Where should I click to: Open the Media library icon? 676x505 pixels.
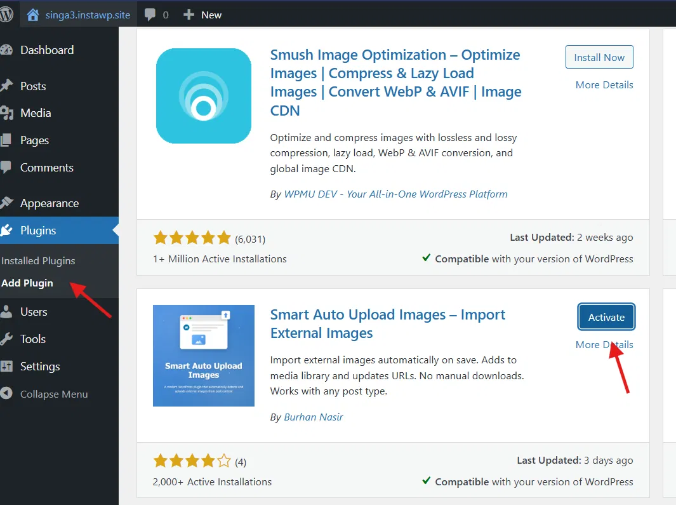click(x=8, y=113)
